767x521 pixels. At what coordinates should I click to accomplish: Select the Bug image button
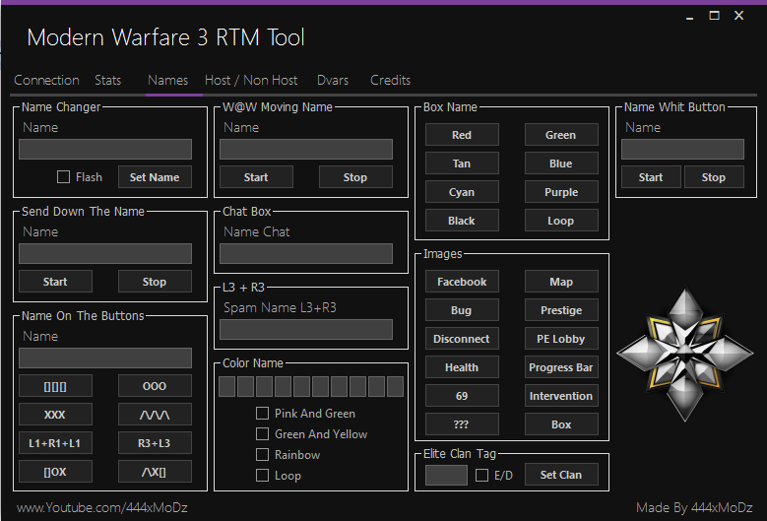462,310
